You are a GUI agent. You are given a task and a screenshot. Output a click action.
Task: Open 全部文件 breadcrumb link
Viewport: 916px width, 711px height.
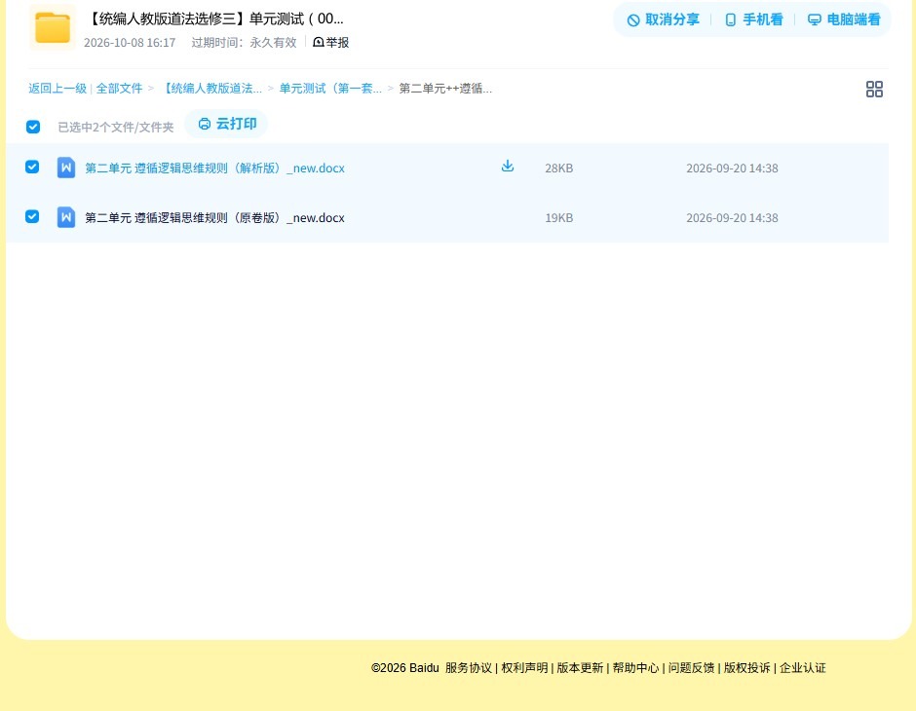[x=119, y=89]
